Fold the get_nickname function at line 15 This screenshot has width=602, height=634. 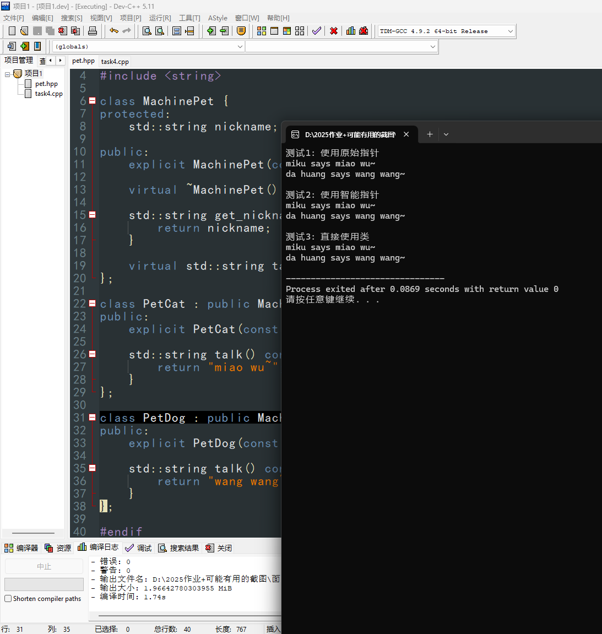[92, 215]
